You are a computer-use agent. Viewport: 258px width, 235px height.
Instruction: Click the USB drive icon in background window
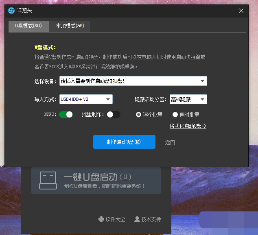[48, 181]
